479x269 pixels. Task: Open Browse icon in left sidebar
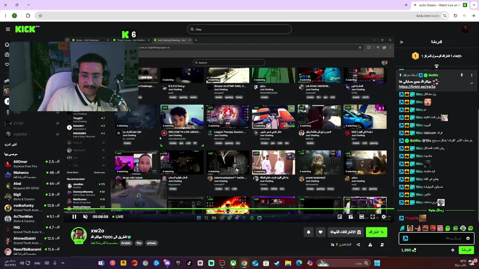pos(7,55)
